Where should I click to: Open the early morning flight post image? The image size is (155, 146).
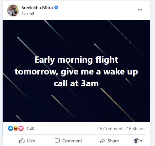76,71
